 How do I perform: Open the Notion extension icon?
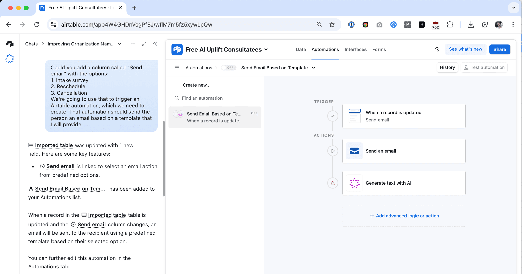pos(422,24)
